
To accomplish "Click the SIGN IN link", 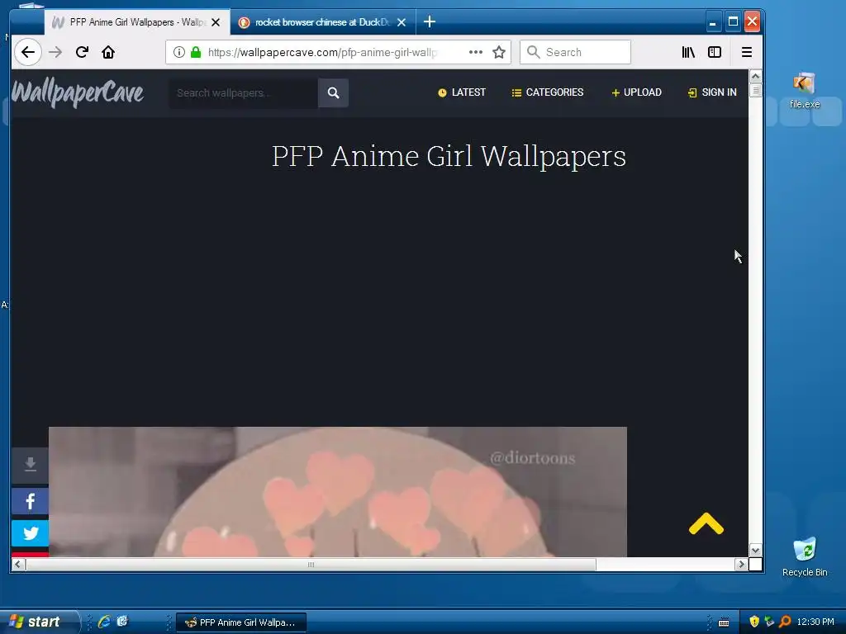I will click(712, 92).
